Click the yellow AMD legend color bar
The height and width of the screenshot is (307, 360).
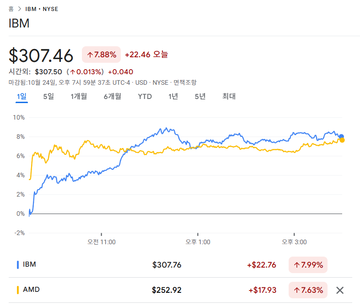[x=18, y=290]
